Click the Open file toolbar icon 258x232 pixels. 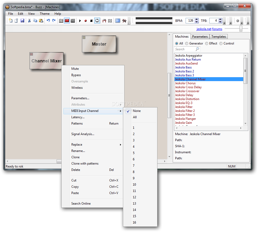[x=16, y=21]
